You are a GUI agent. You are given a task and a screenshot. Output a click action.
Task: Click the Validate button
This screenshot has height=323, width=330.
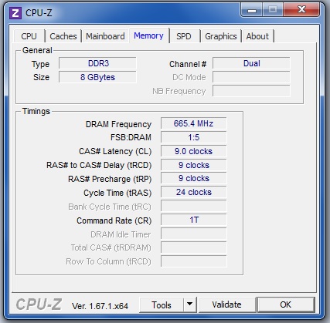coord(227,304)
